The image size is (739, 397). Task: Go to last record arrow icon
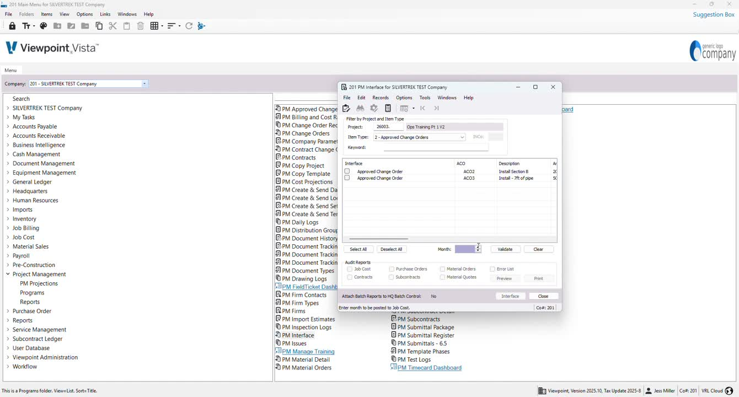click(437, 109)
